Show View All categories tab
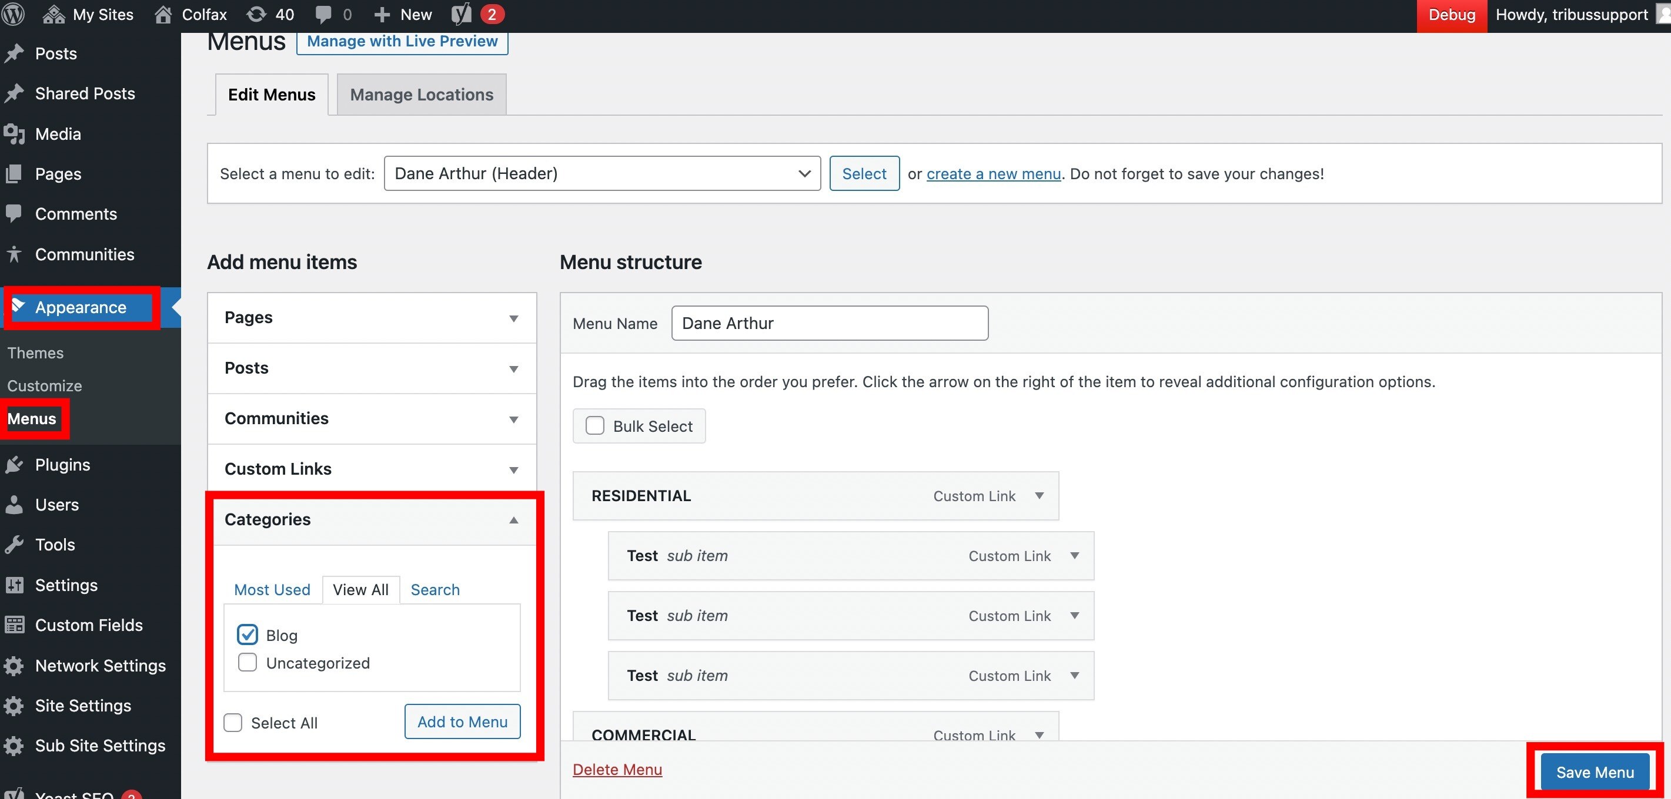This screenshot has width=1671, height=799. 360,589
